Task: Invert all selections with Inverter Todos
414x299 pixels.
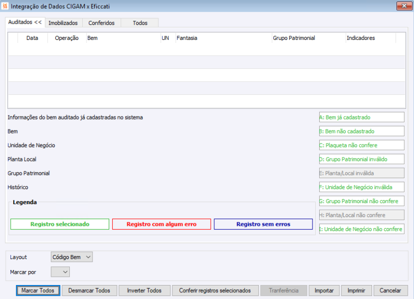Action: (144, 290)
